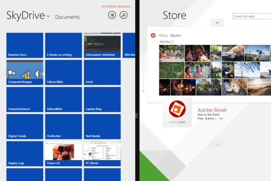Click the red Revel logo beside library
Image resolution: width=271 pixels, height=181 pixels.
[x=153, y=35]
